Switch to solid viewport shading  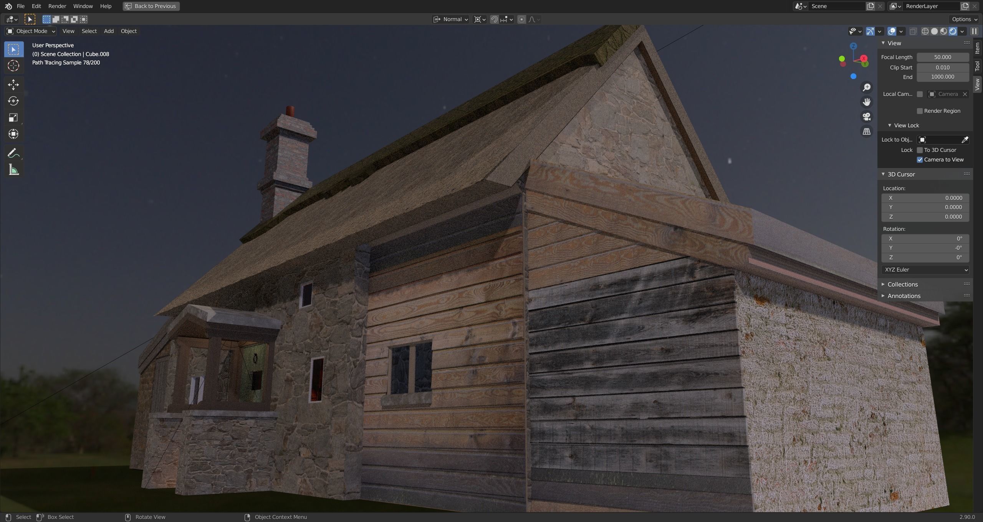934,31
